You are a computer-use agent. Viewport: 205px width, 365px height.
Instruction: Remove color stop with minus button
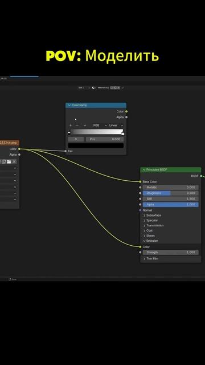click(77, 125)
